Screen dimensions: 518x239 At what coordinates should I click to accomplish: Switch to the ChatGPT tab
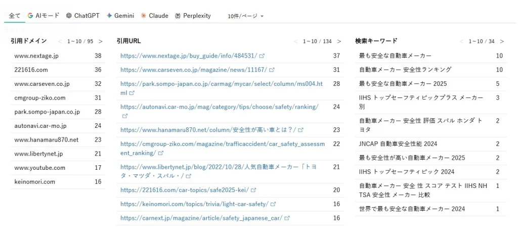(83, 16)
